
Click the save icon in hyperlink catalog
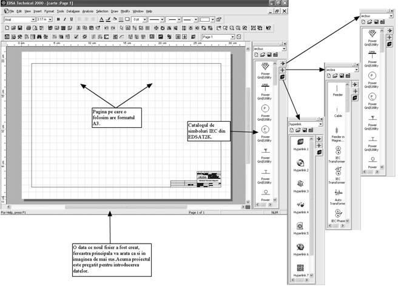click(x=305, y=130)
